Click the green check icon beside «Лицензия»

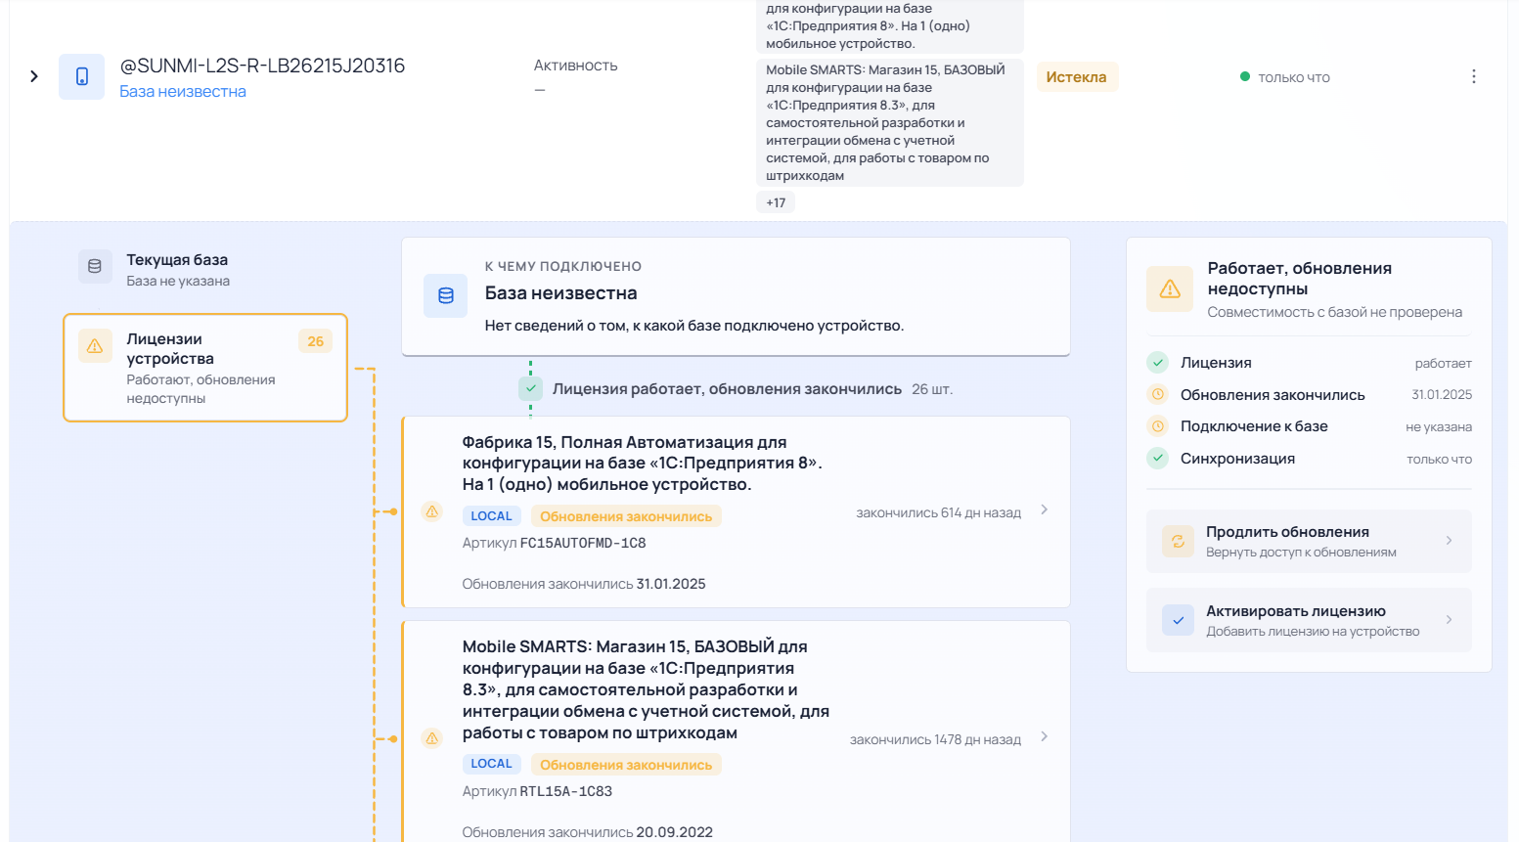[x=1158, y=363]
